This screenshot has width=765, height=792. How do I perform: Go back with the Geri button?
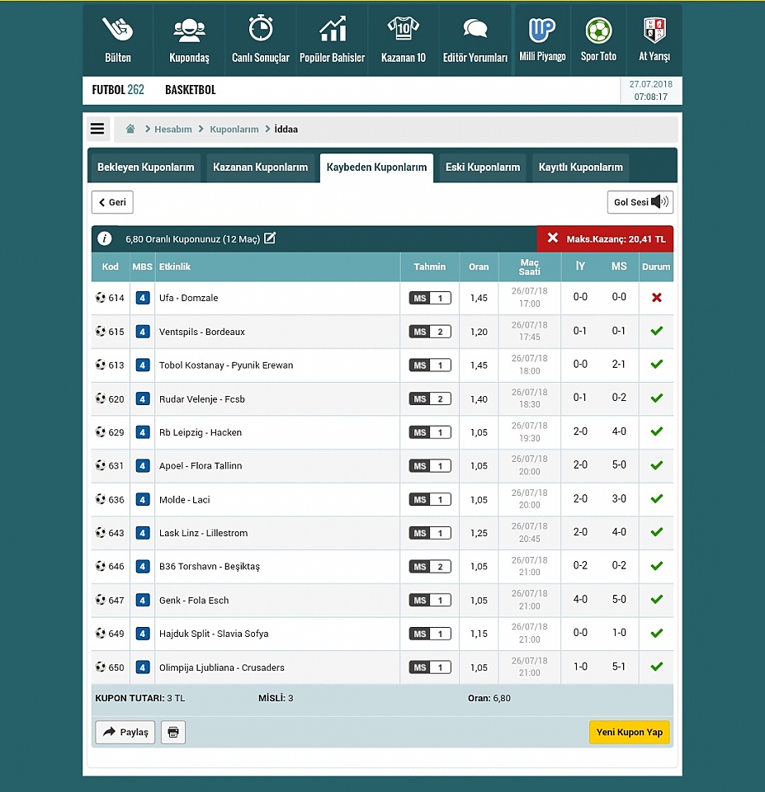pyautogui.click(x=112, y=202)
